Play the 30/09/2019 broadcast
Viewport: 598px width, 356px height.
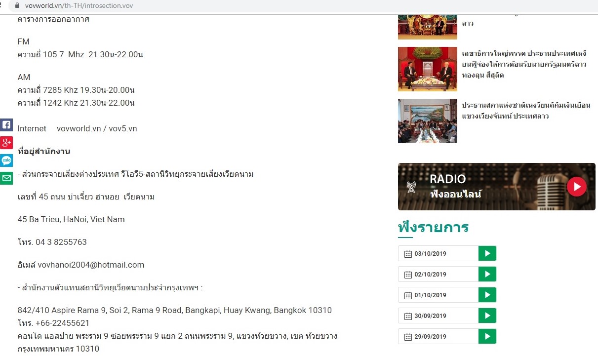pyautogui.click(x=487, y=316)
